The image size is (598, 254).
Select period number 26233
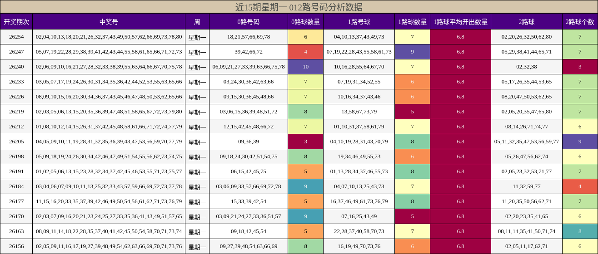click(x=16, y=82)
